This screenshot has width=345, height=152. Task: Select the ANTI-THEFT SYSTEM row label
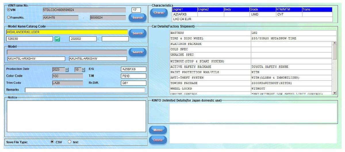coord(210,78)
